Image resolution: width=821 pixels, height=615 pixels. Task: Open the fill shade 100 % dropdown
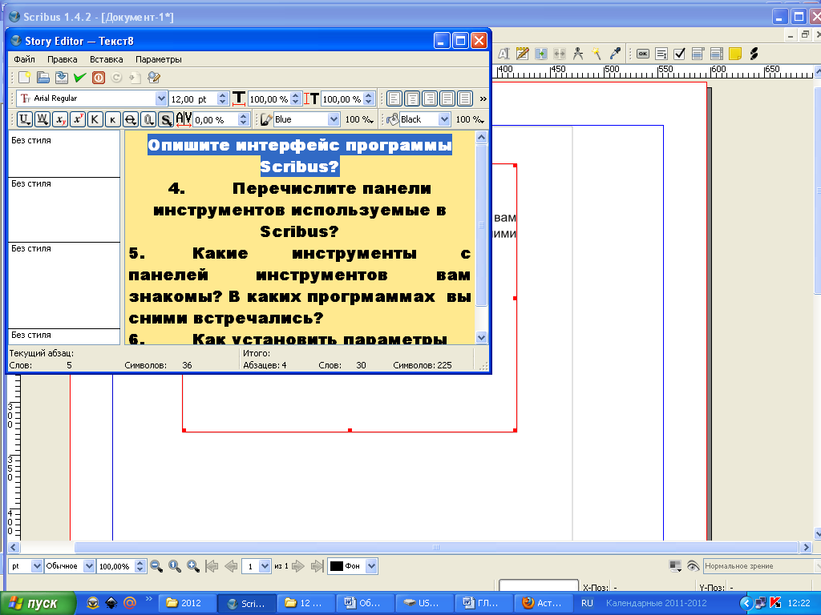point(469,119)
